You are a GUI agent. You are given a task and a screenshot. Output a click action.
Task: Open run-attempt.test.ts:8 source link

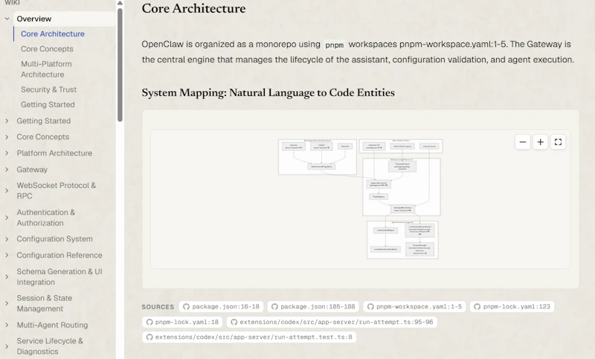(249, 337)
